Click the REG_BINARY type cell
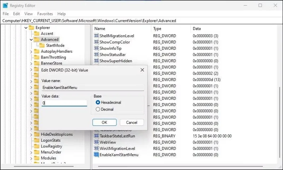Viewport: 283px width, 170px height. (x=164, y=136)
